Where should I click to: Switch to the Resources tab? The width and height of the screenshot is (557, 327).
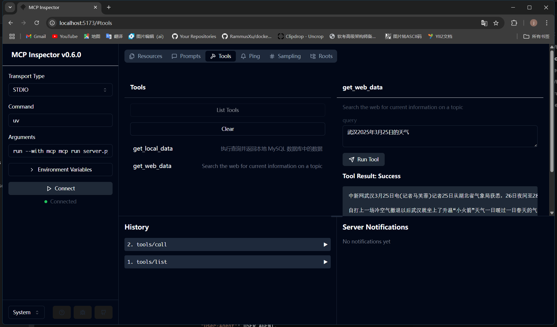click(x=146, y=56)
